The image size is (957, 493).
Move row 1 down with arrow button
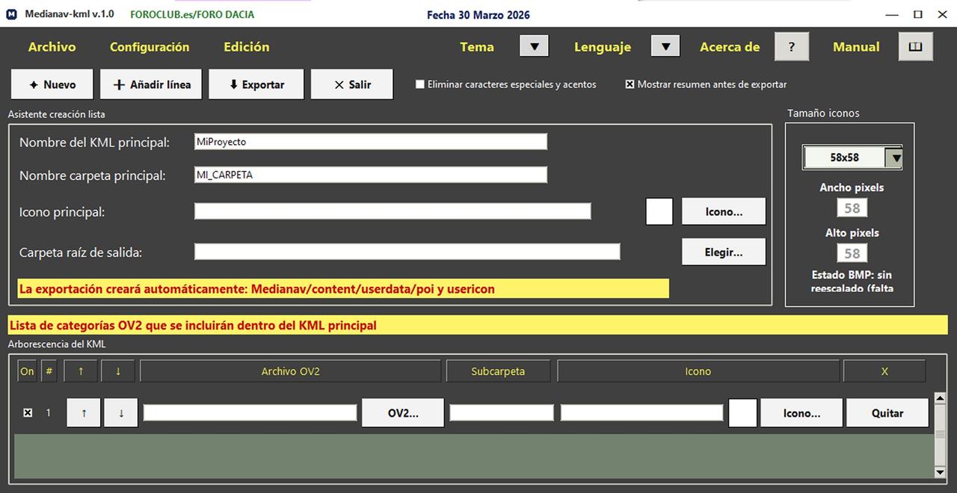(x=121, y=413)
